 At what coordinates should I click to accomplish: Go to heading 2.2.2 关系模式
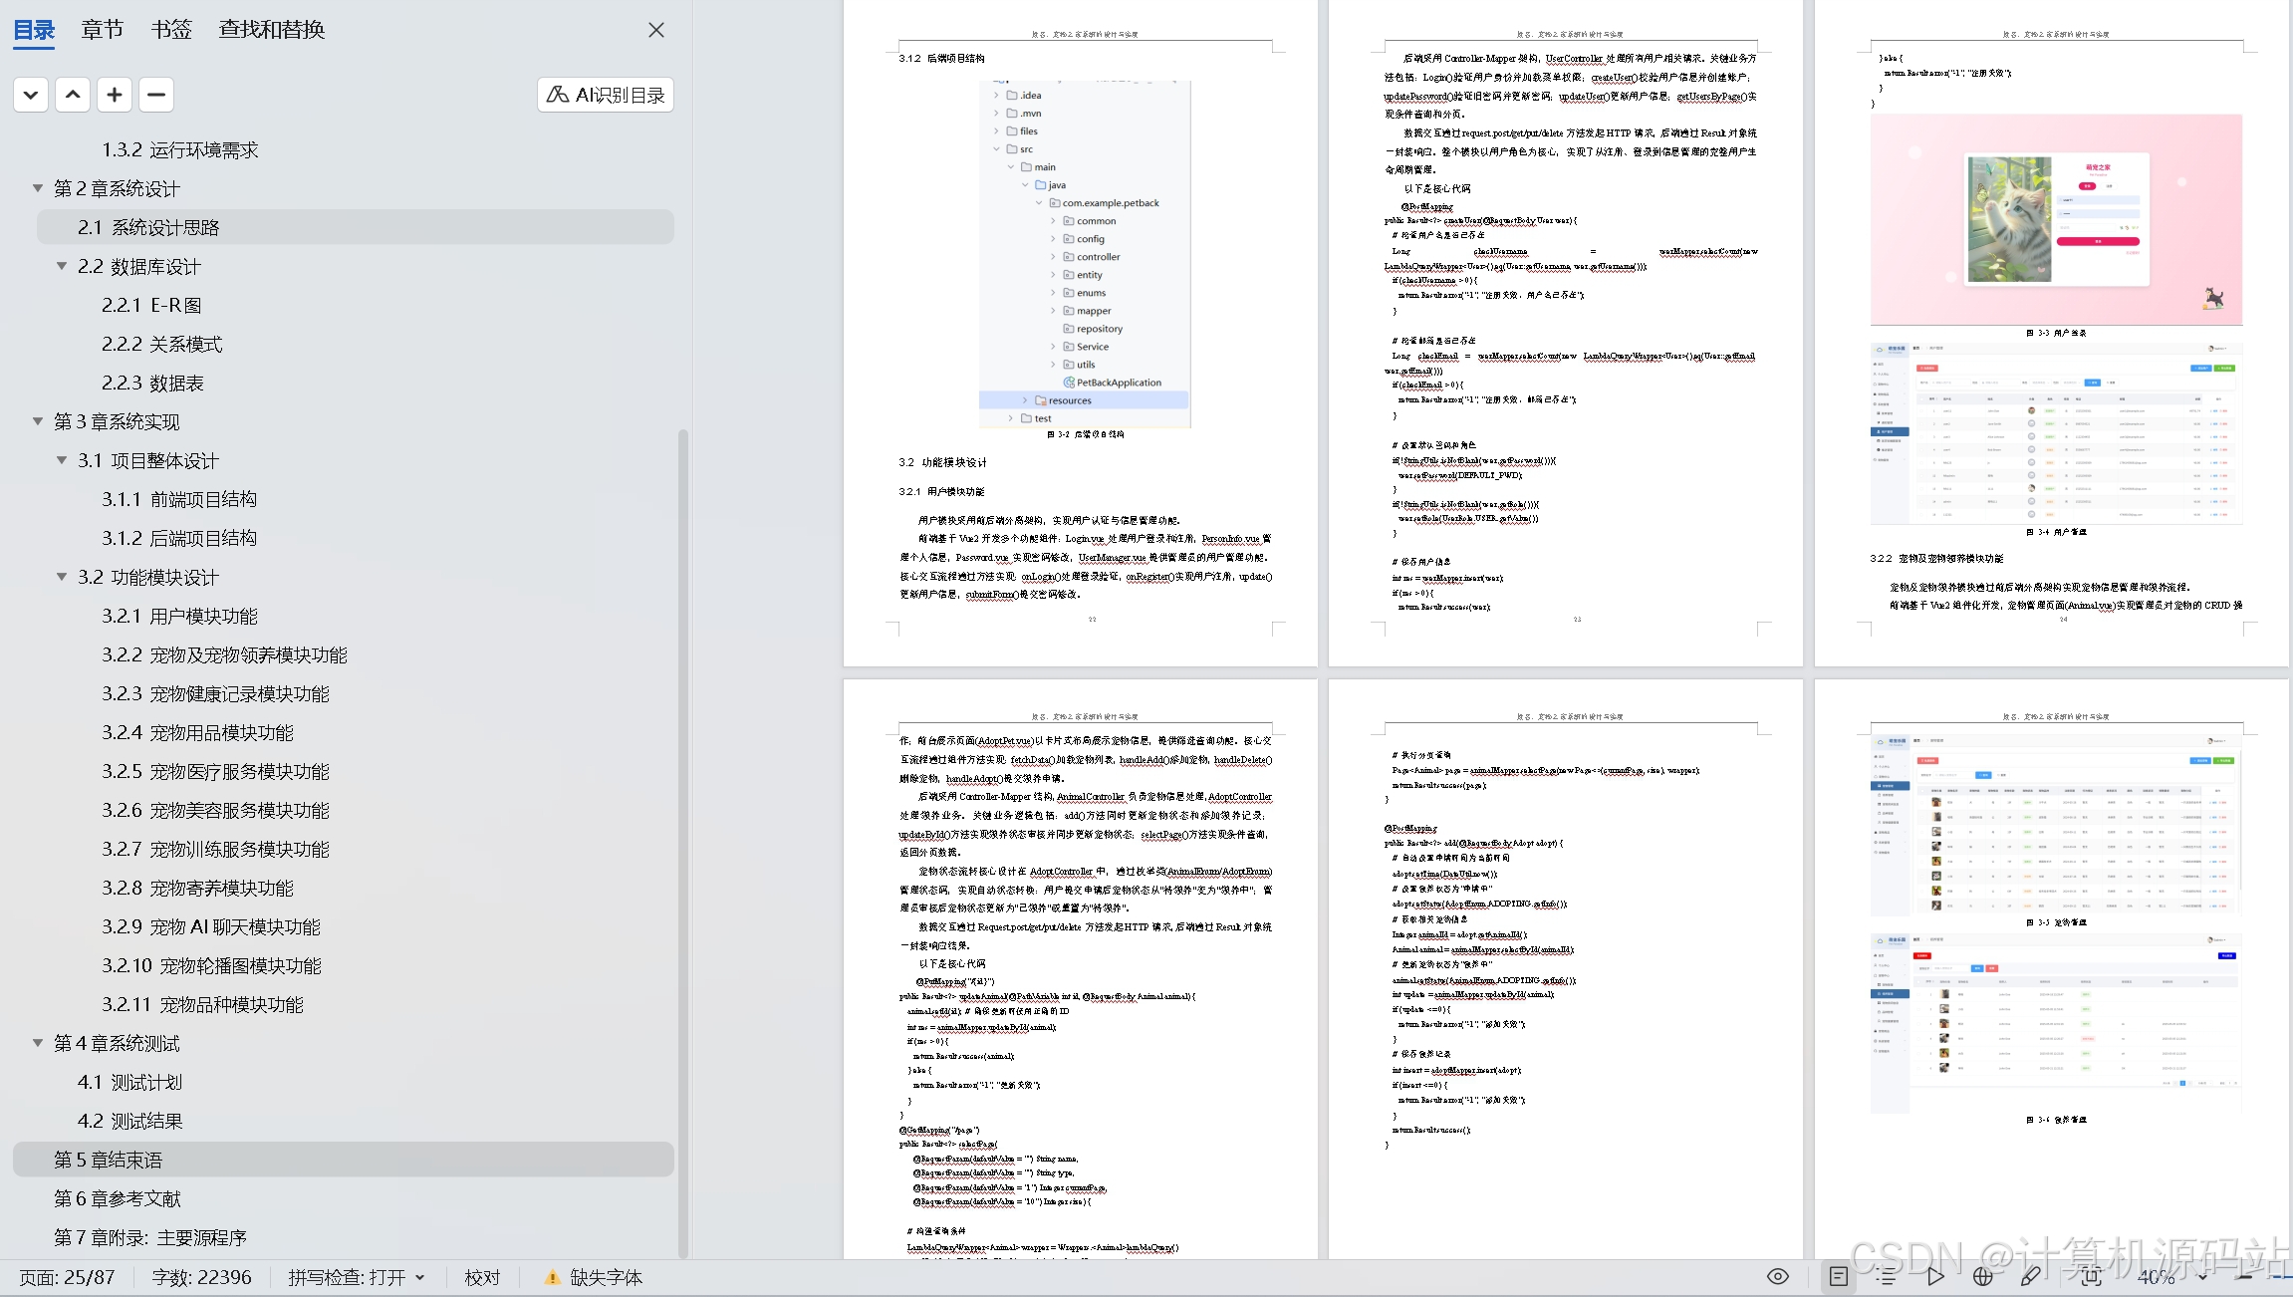(161, 344)
